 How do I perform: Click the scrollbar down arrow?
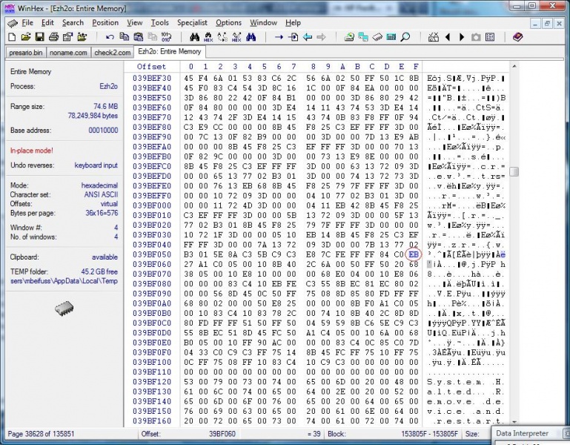pyautogui.click(x=514, y=422)
